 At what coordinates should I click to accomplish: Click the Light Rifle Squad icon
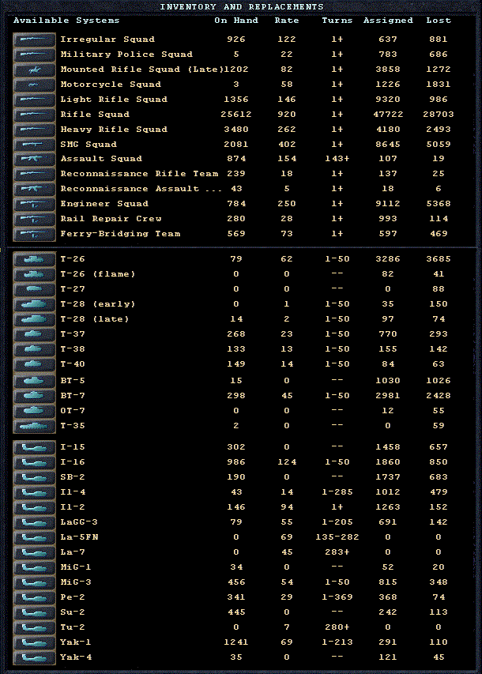click(x=35, y=100)
